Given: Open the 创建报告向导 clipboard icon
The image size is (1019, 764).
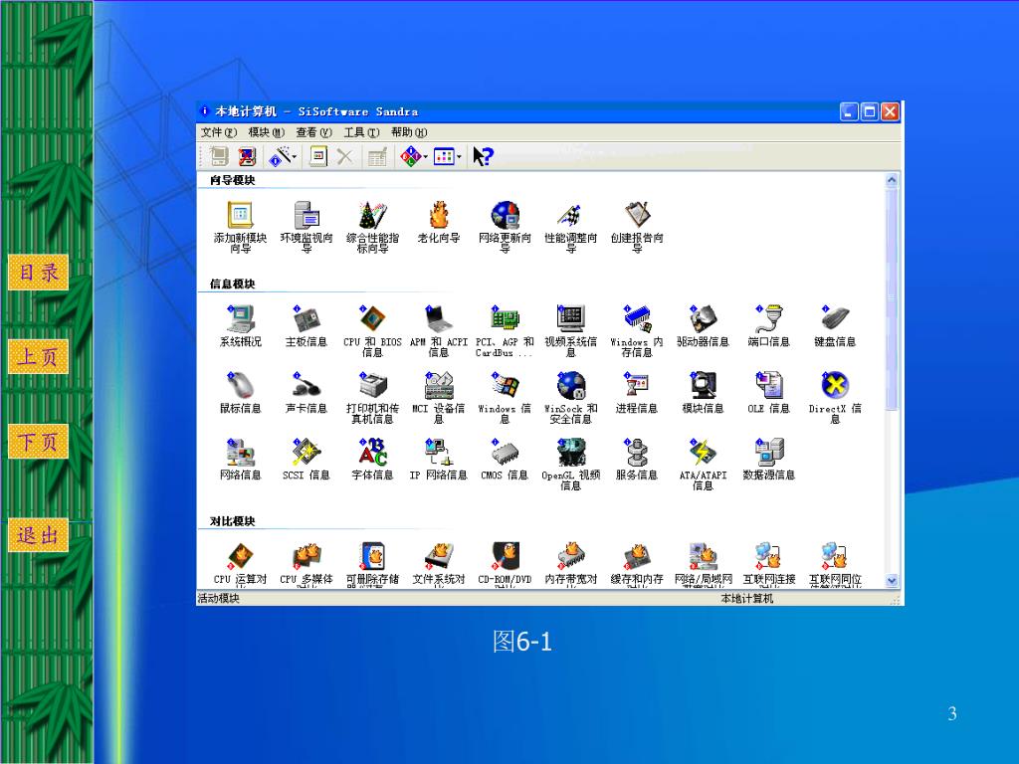Looking at the screenshot, I should (637, 216).
